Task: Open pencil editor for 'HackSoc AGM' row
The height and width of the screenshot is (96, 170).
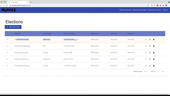Action: 150,53
